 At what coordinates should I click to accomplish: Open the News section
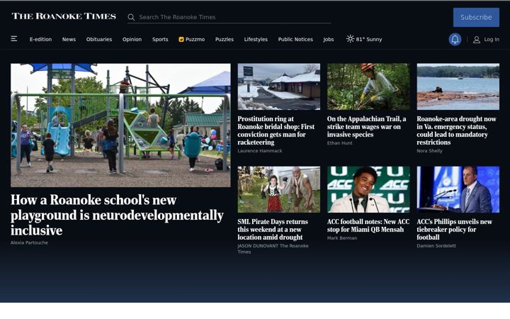[x=69, y=40]
